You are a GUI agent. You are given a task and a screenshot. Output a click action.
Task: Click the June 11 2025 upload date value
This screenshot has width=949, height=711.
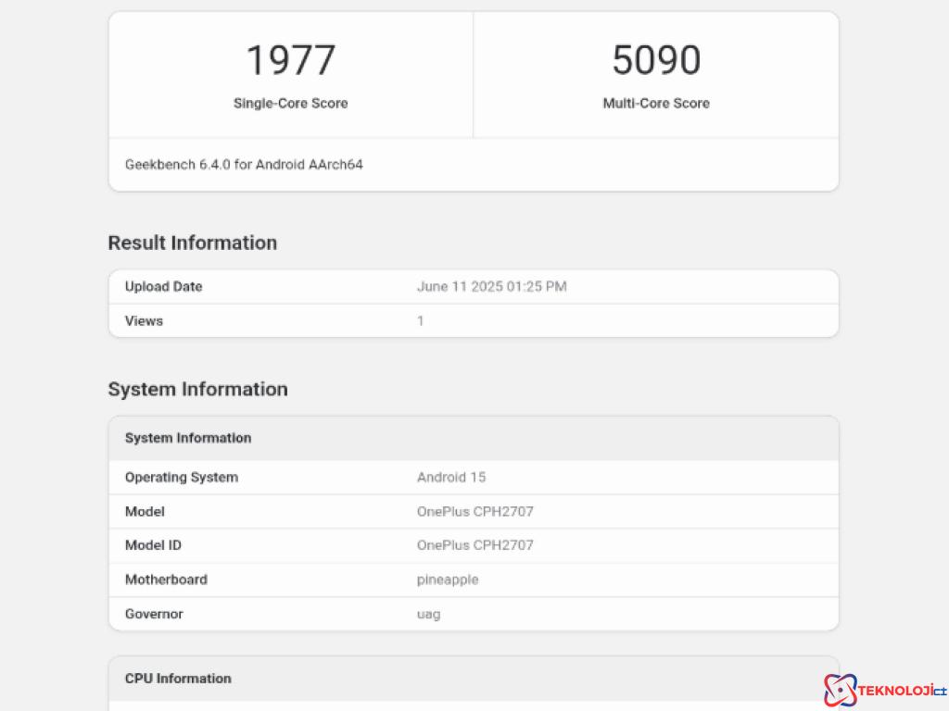493,286
